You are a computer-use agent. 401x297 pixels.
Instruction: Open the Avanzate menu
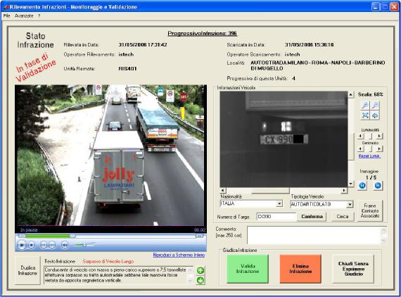click(24, 16)
